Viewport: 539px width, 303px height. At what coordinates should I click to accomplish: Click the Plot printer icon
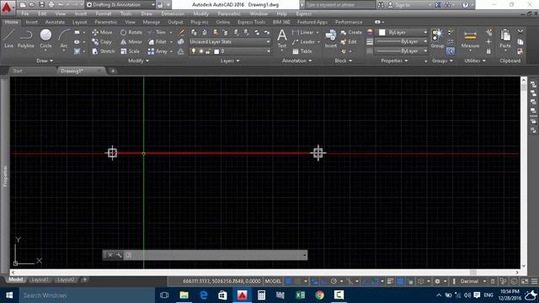[x=51, y=5]
